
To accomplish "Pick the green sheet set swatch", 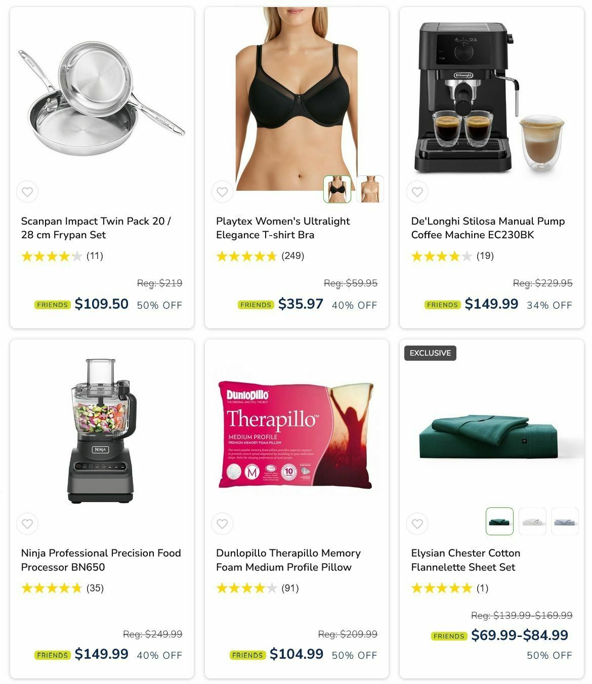I will coord(499,521).
